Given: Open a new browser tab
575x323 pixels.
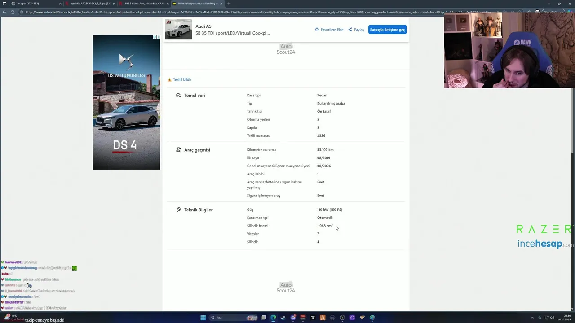Looking at the screenshot, I should point(229,4).
